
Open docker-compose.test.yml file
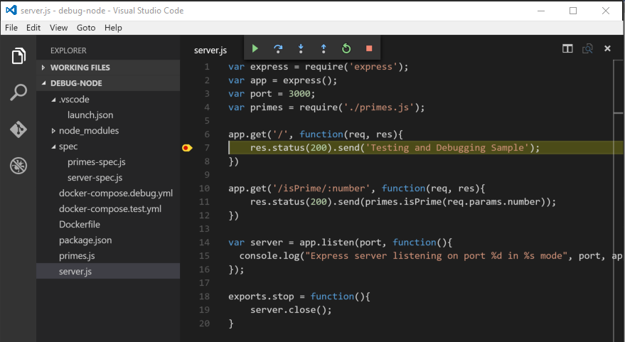point(110,208)
